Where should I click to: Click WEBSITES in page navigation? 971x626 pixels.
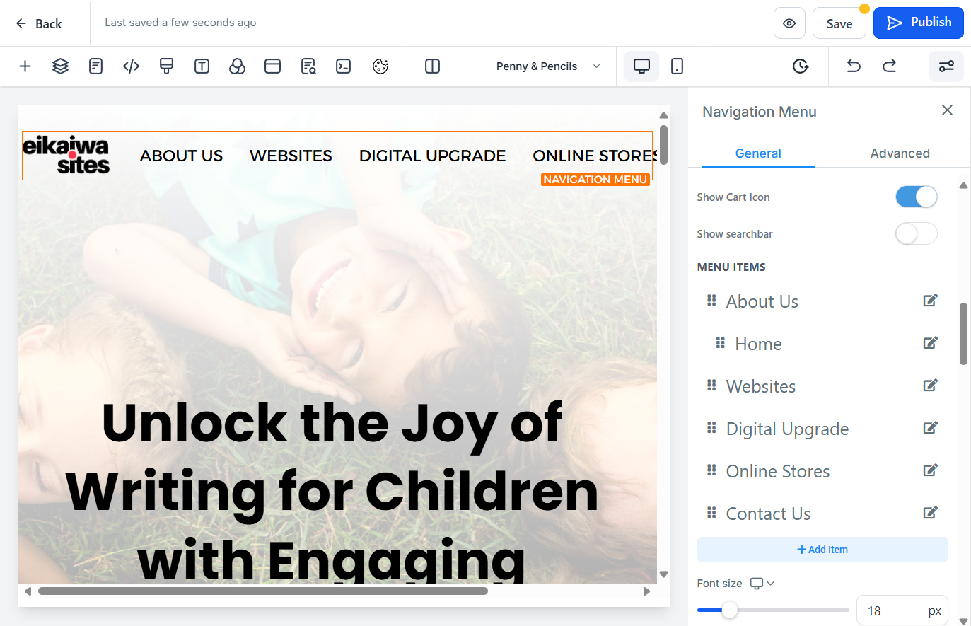(291, 156)
